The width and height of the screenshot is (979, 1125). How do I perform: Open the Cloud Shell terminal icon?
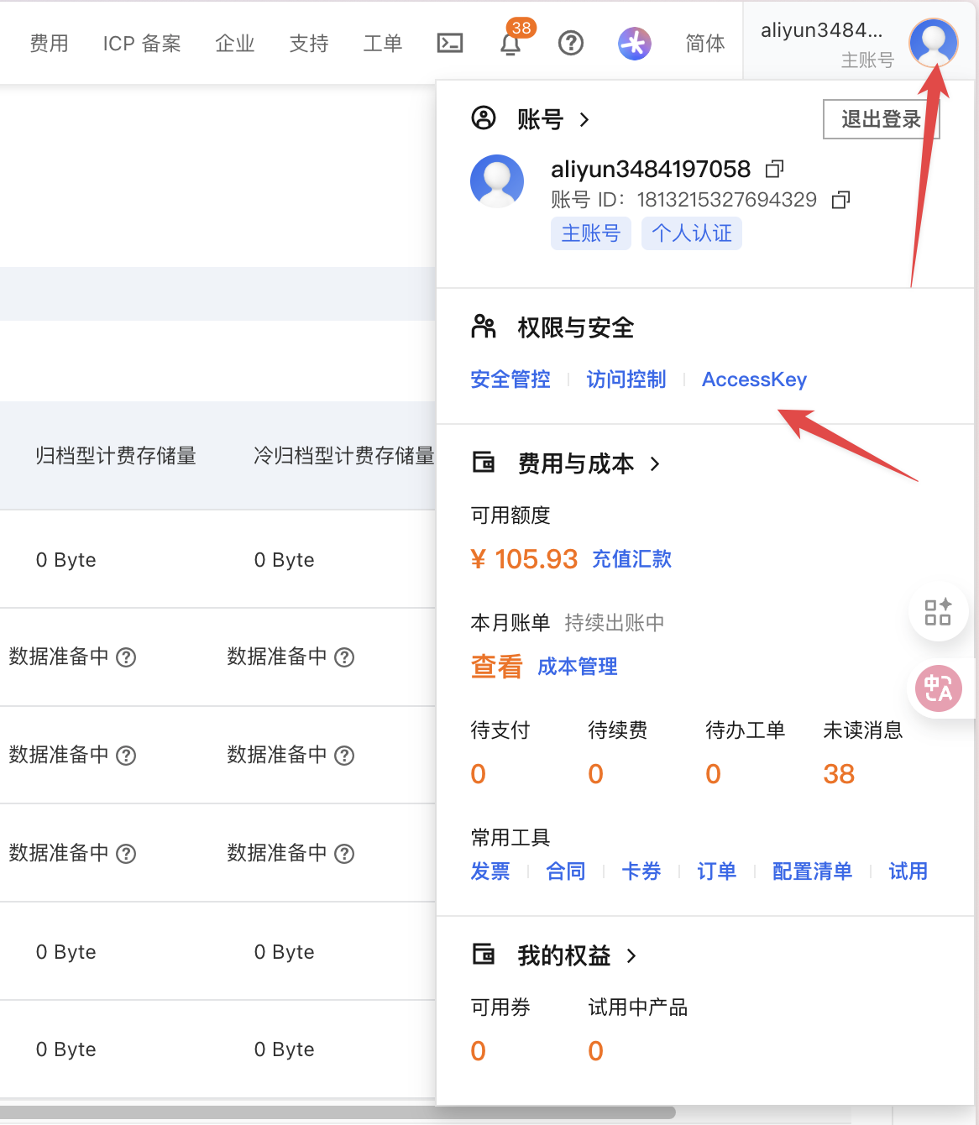click(450, 43)
